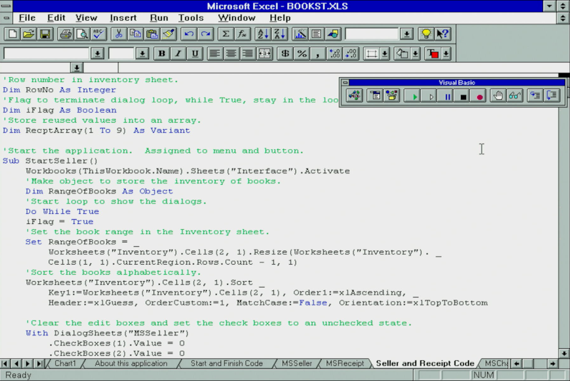Launch the ChartWizard icon
This screenshot has height=381, width=570.
point(299,34)
